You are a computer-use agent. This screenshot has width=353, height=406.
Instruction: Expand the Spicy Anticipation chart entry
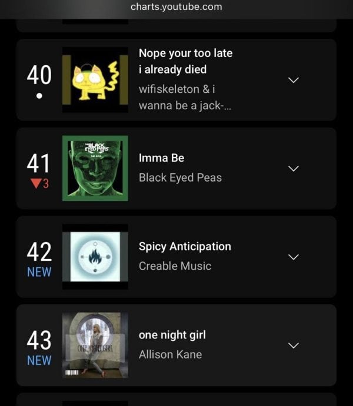click(293, 257)
